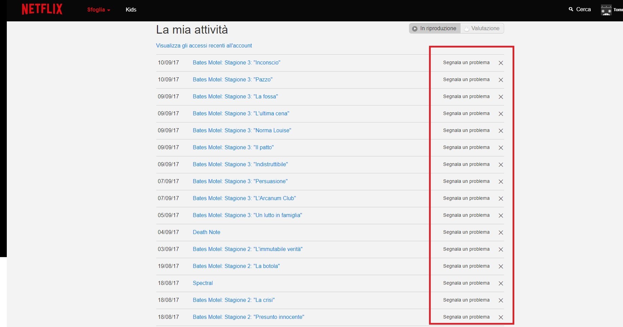
Task: Click the Netflix logo
Action: pyautogui.click(x=42, y=9)
